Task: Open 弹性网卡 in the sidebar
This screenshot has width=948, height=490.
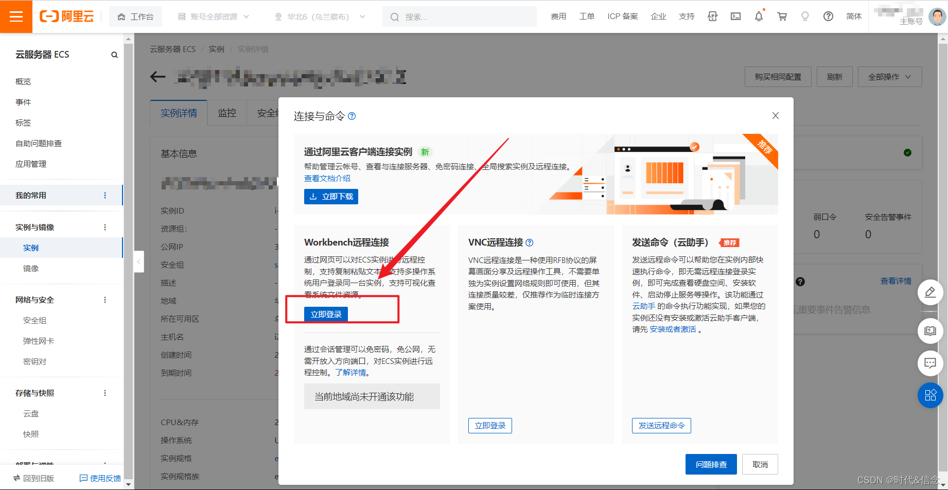Action: [39, 341]
